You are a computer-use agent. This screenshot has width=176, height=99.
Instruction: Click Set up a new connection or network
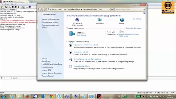tap(86, 45)
